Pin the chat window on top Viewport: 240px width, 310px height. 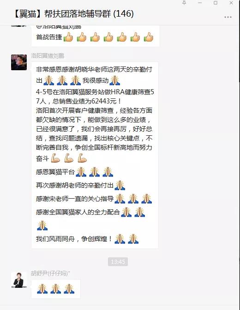(184, 3)
